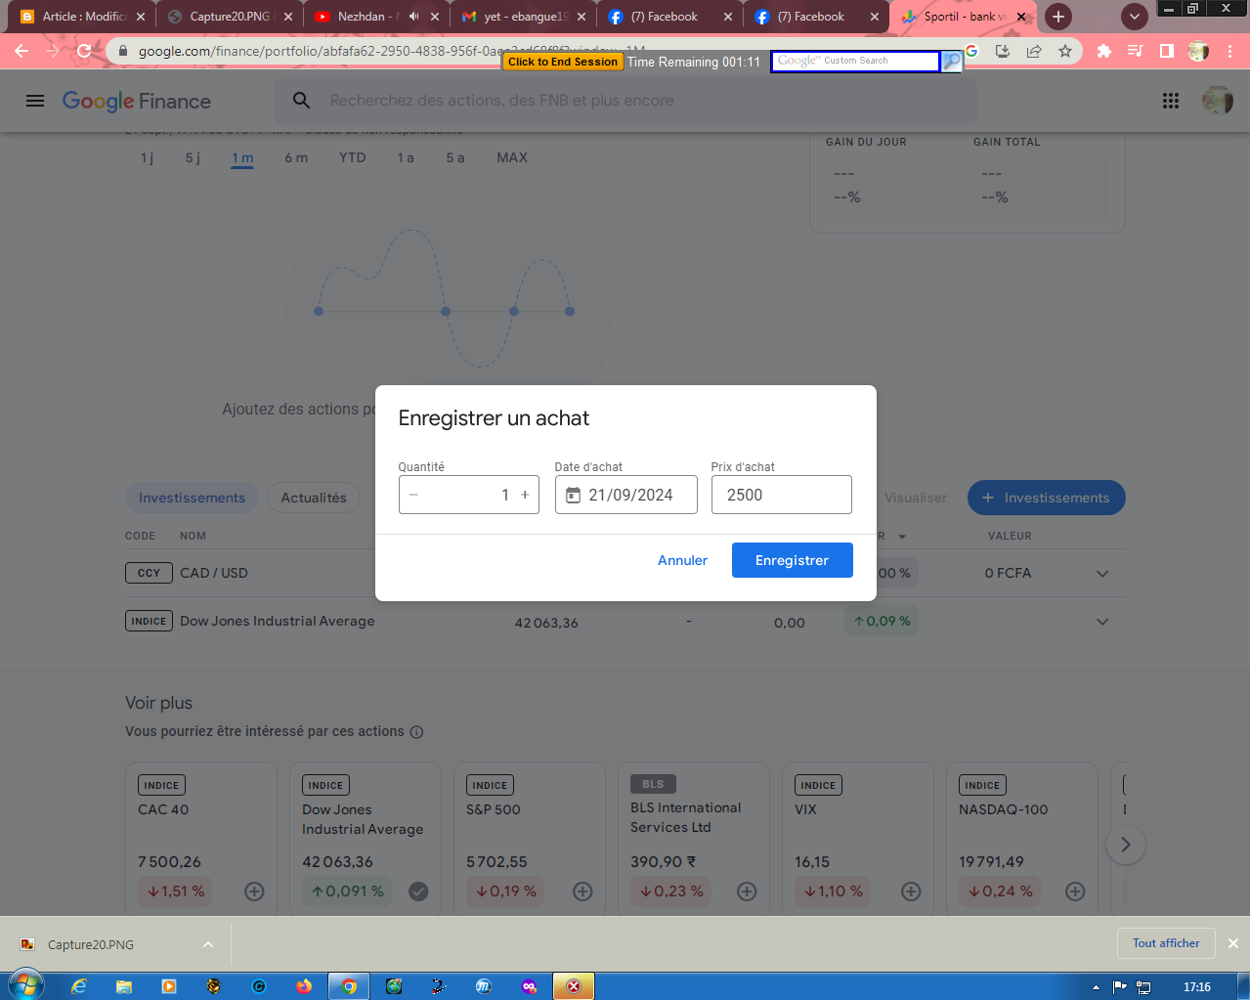The width and height of the screenshot is (1250, 1000).
Task: Open the CAC 40 suggestion card
Action: point(201,839)
